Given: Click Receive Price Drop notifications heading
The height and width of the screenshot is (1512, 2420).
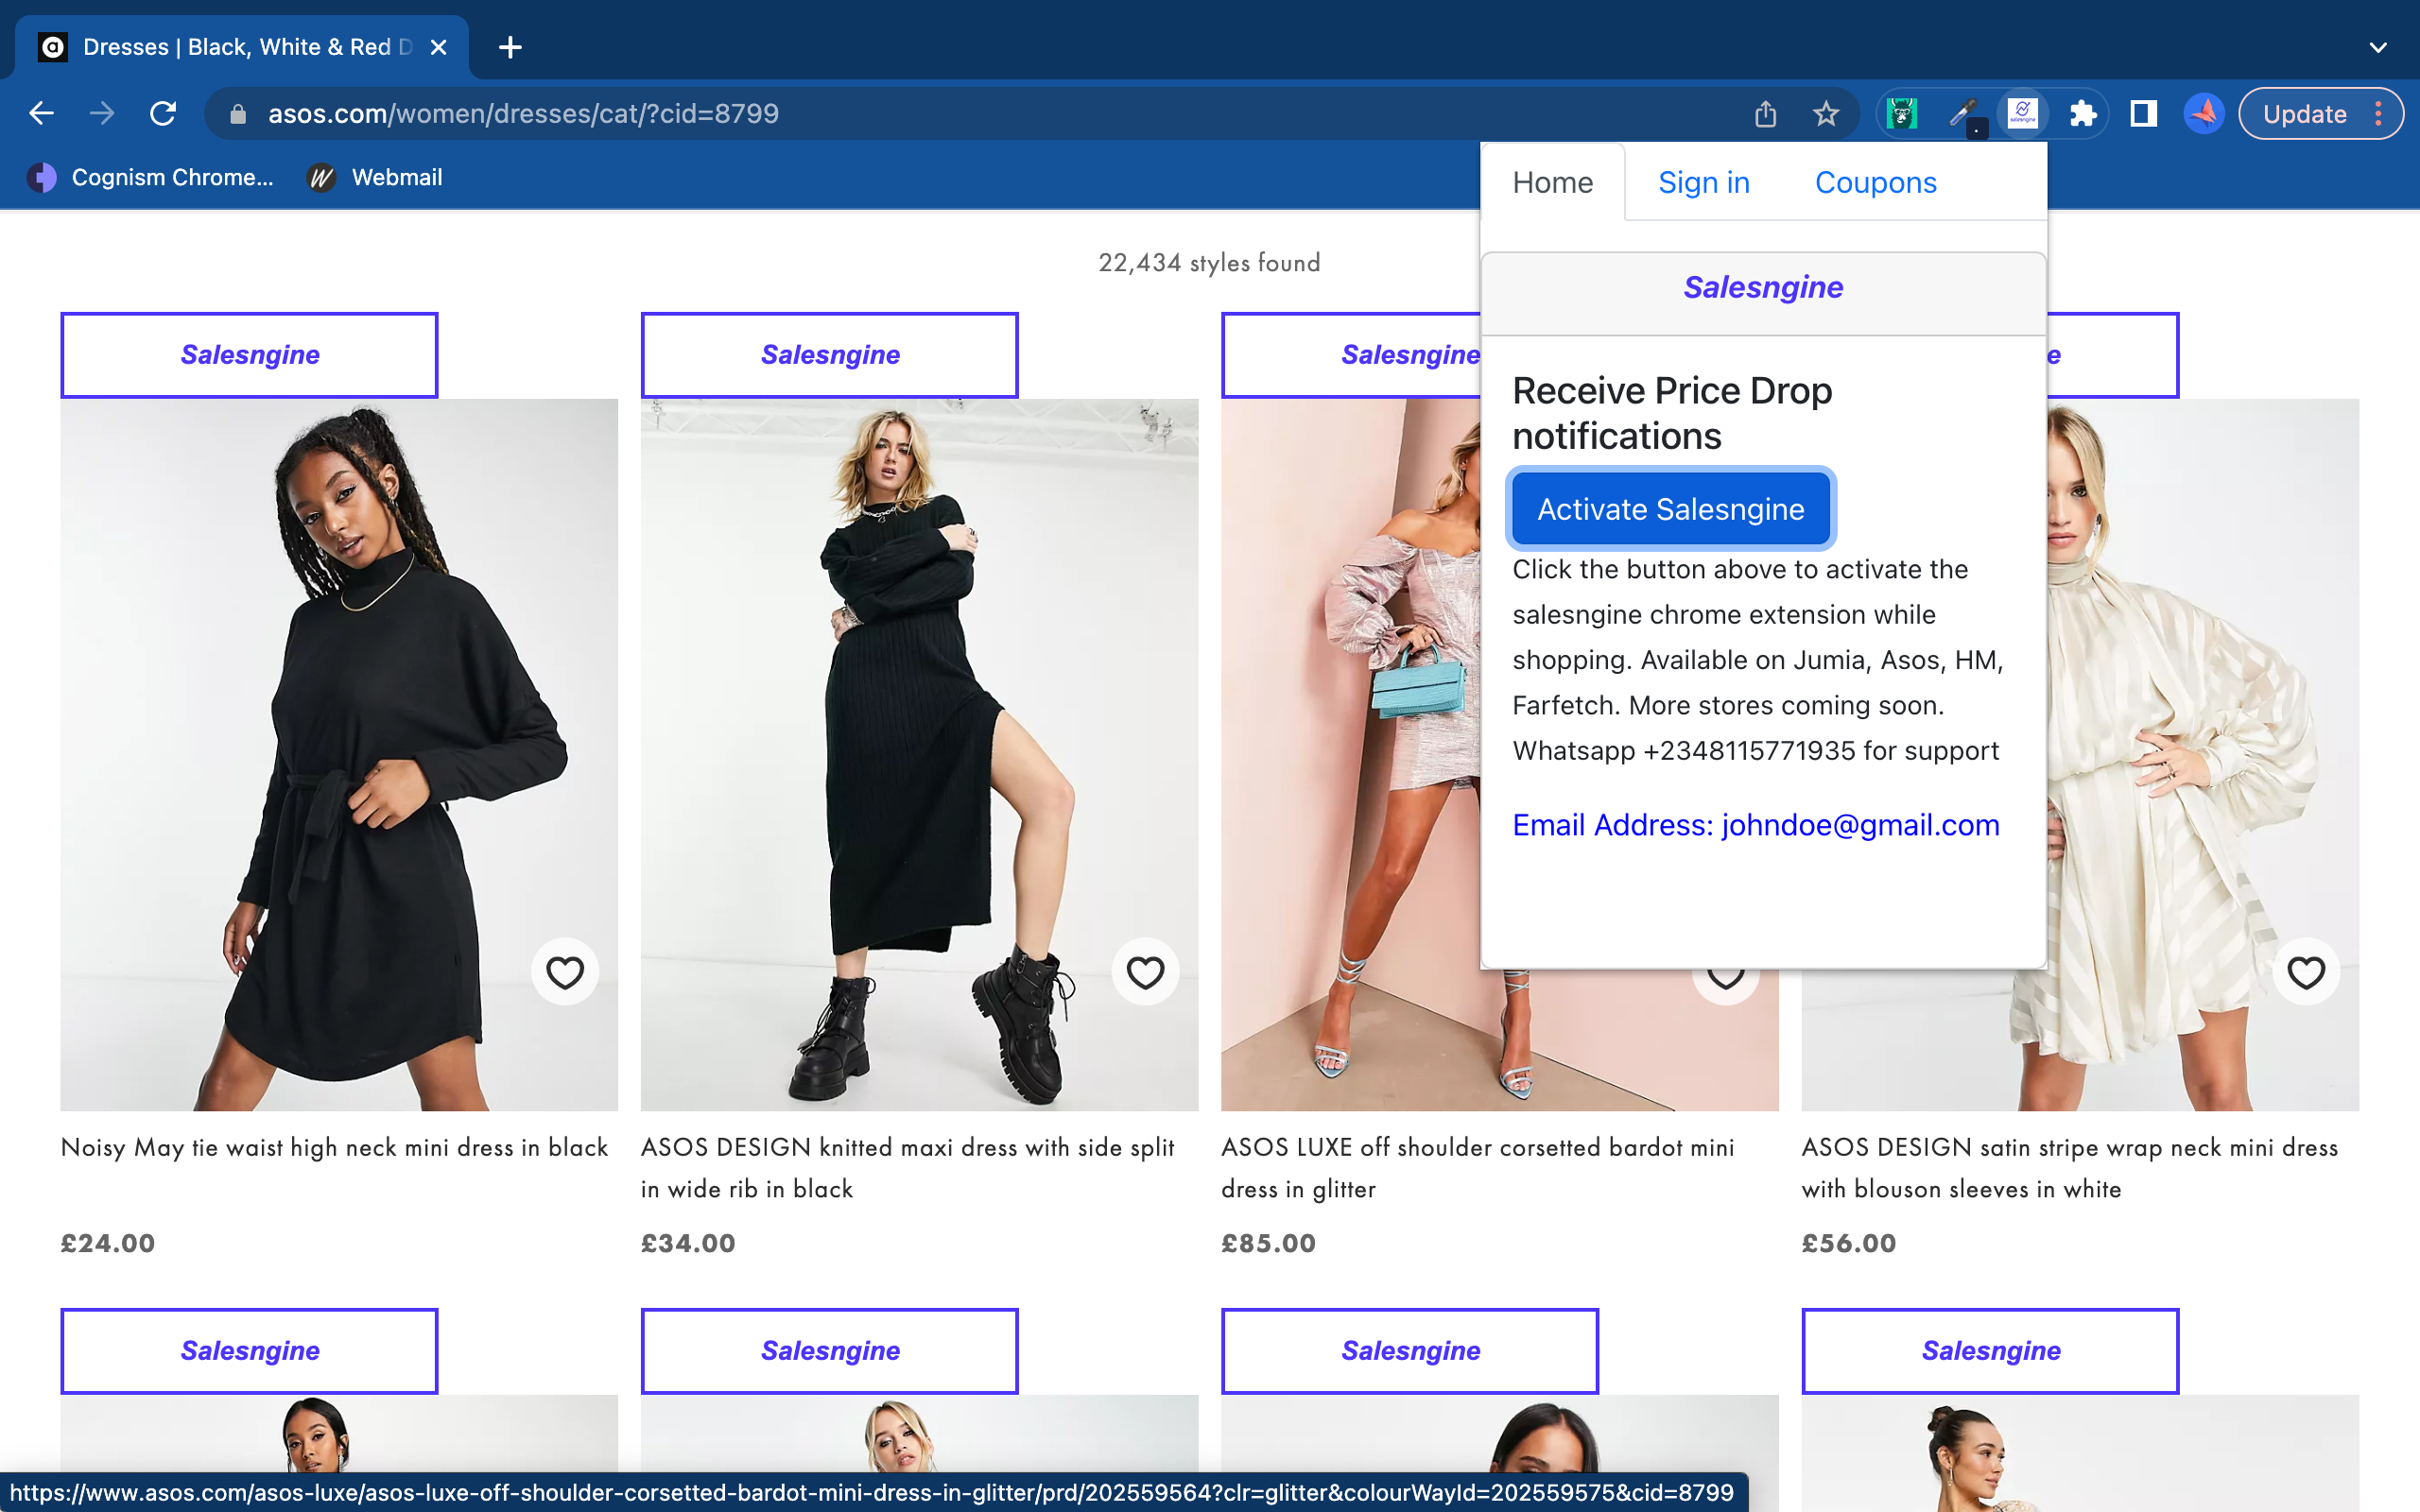Looking at the screenshot, I should tap(1672, 413).
